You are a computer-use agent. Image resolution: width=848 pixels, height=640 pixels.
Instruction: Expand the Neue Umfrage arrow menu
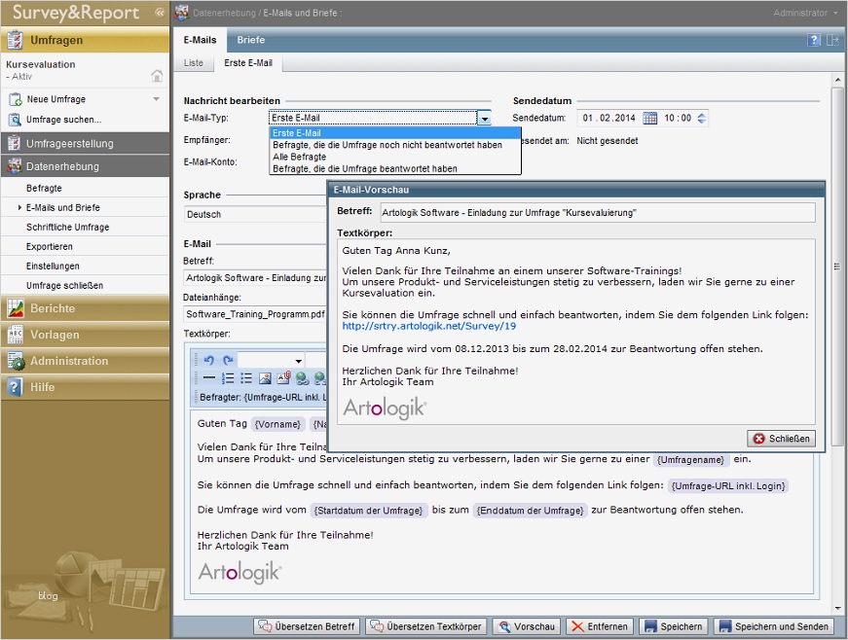pyautogui.click(x=156, y=99)
